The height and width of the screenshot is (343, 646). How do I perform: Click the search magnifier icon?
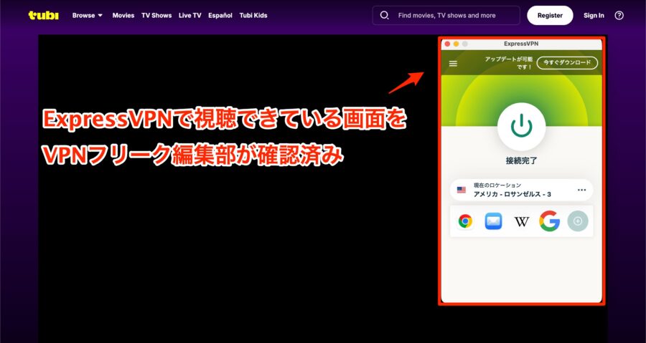pos(384,15)
